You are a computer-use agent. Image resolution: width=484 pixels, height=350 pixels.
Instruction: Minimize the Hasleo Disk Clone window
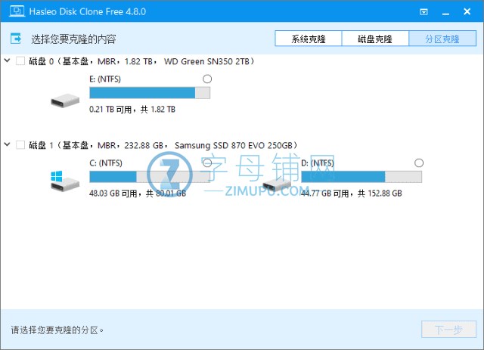[x=445, y=12]
